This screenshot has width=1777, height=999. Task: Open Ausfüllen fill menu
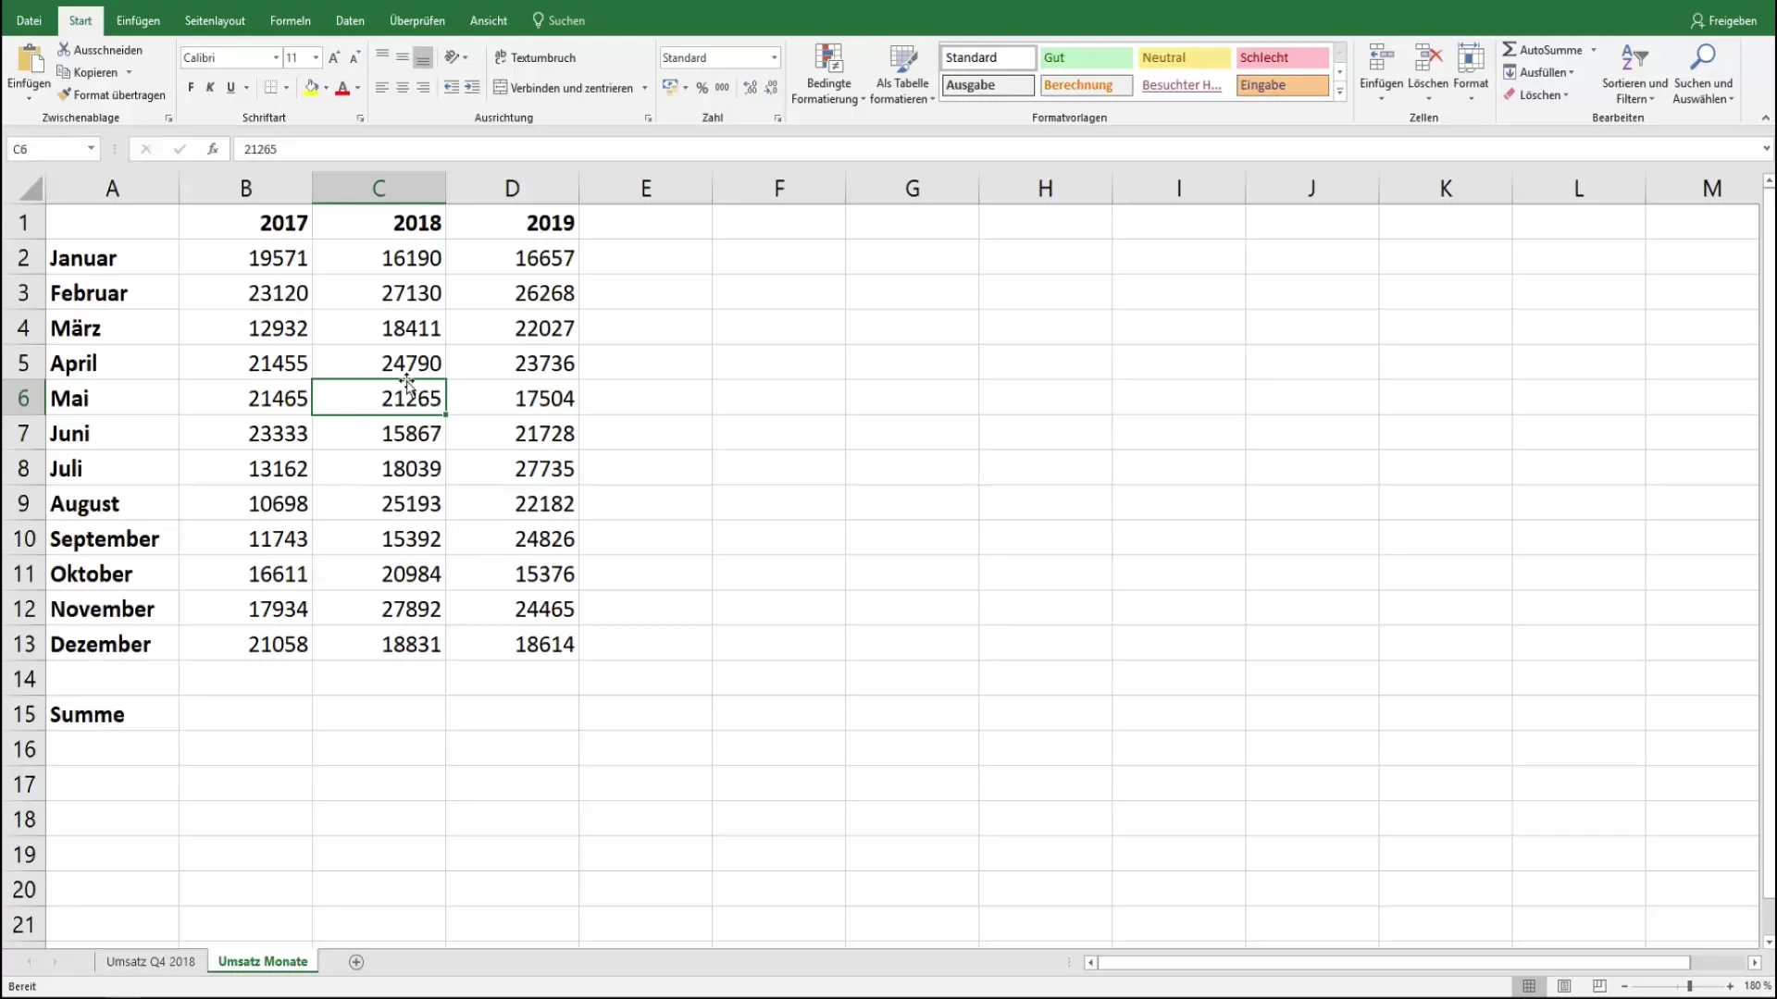(x=1538, y=72)
